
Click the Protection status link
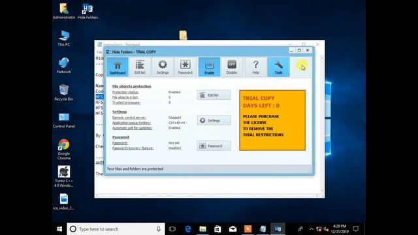click(x=125, y=92)
